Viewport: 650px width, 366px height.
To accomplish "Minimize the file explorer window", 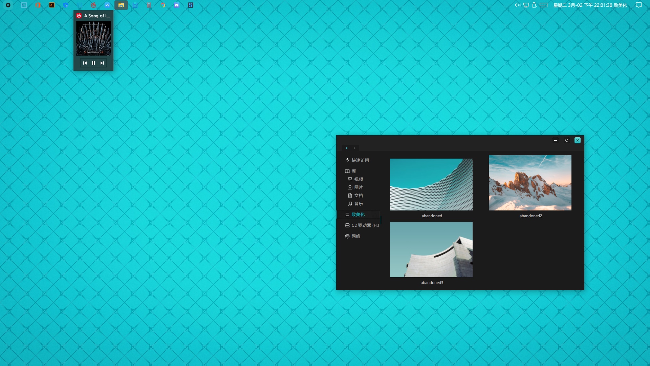I will click(x=556, y=140).
